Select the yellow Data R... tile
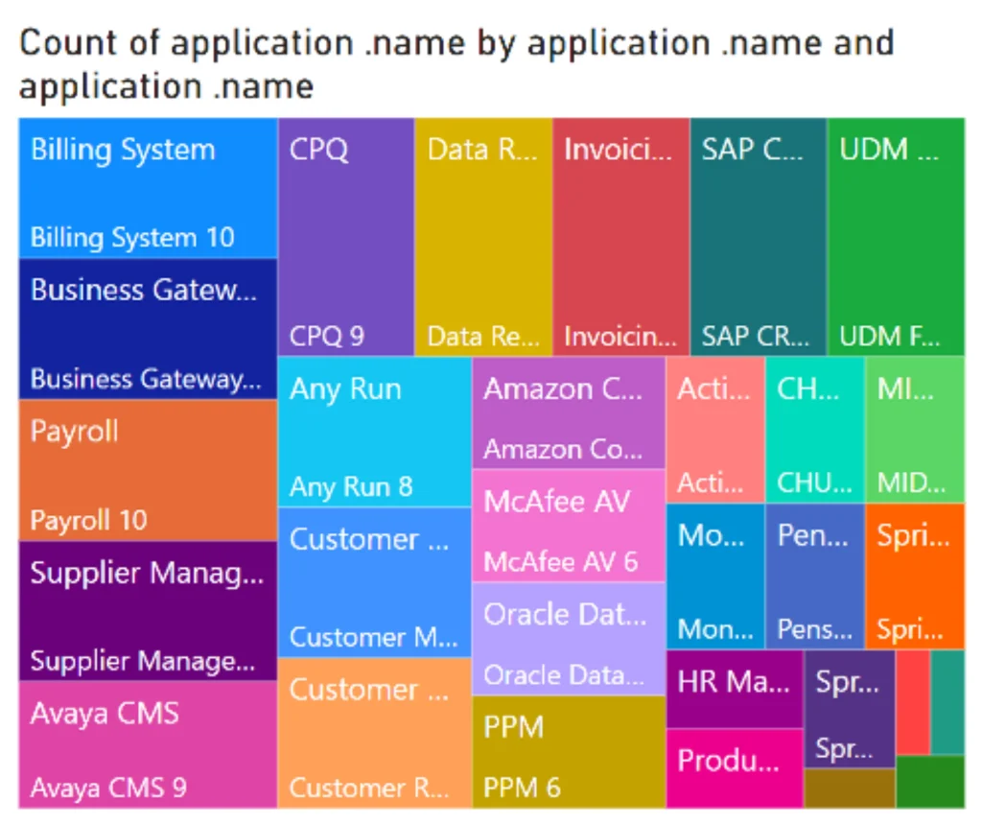This screenshot has height=824, width=982. click(483, 237)
